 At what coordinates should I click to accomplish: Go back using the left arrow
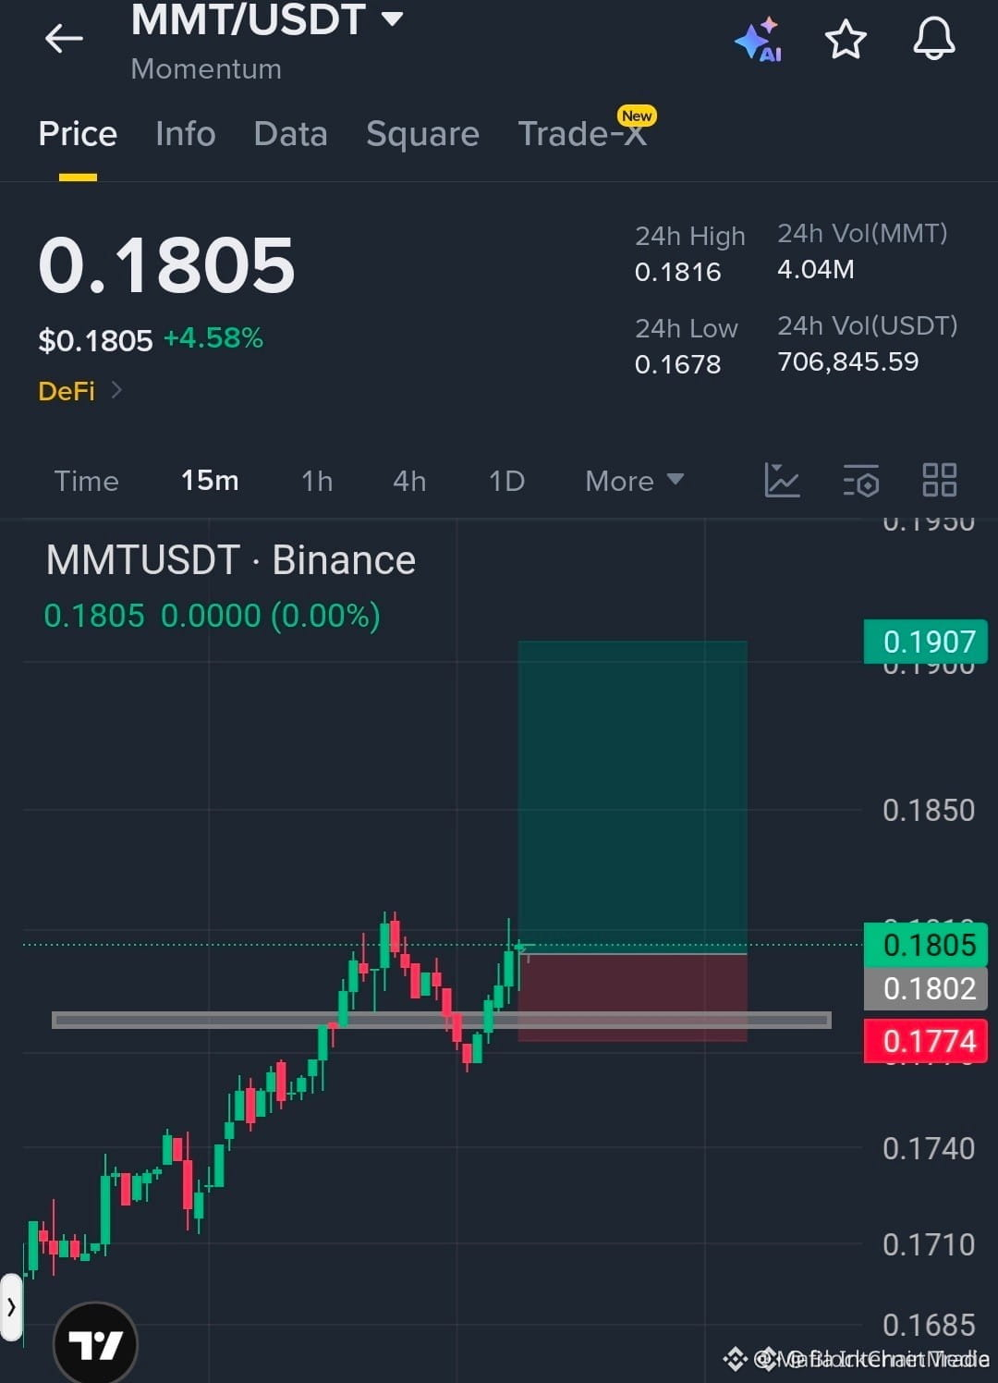point(64,39)
